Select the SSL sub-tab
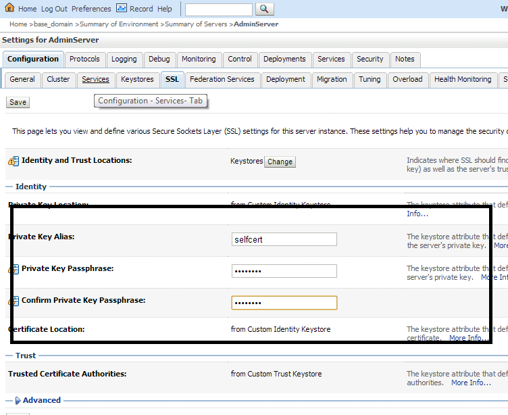Image resolution: width=508 pixels, height=415 pixels. click(x=172, y=80)
